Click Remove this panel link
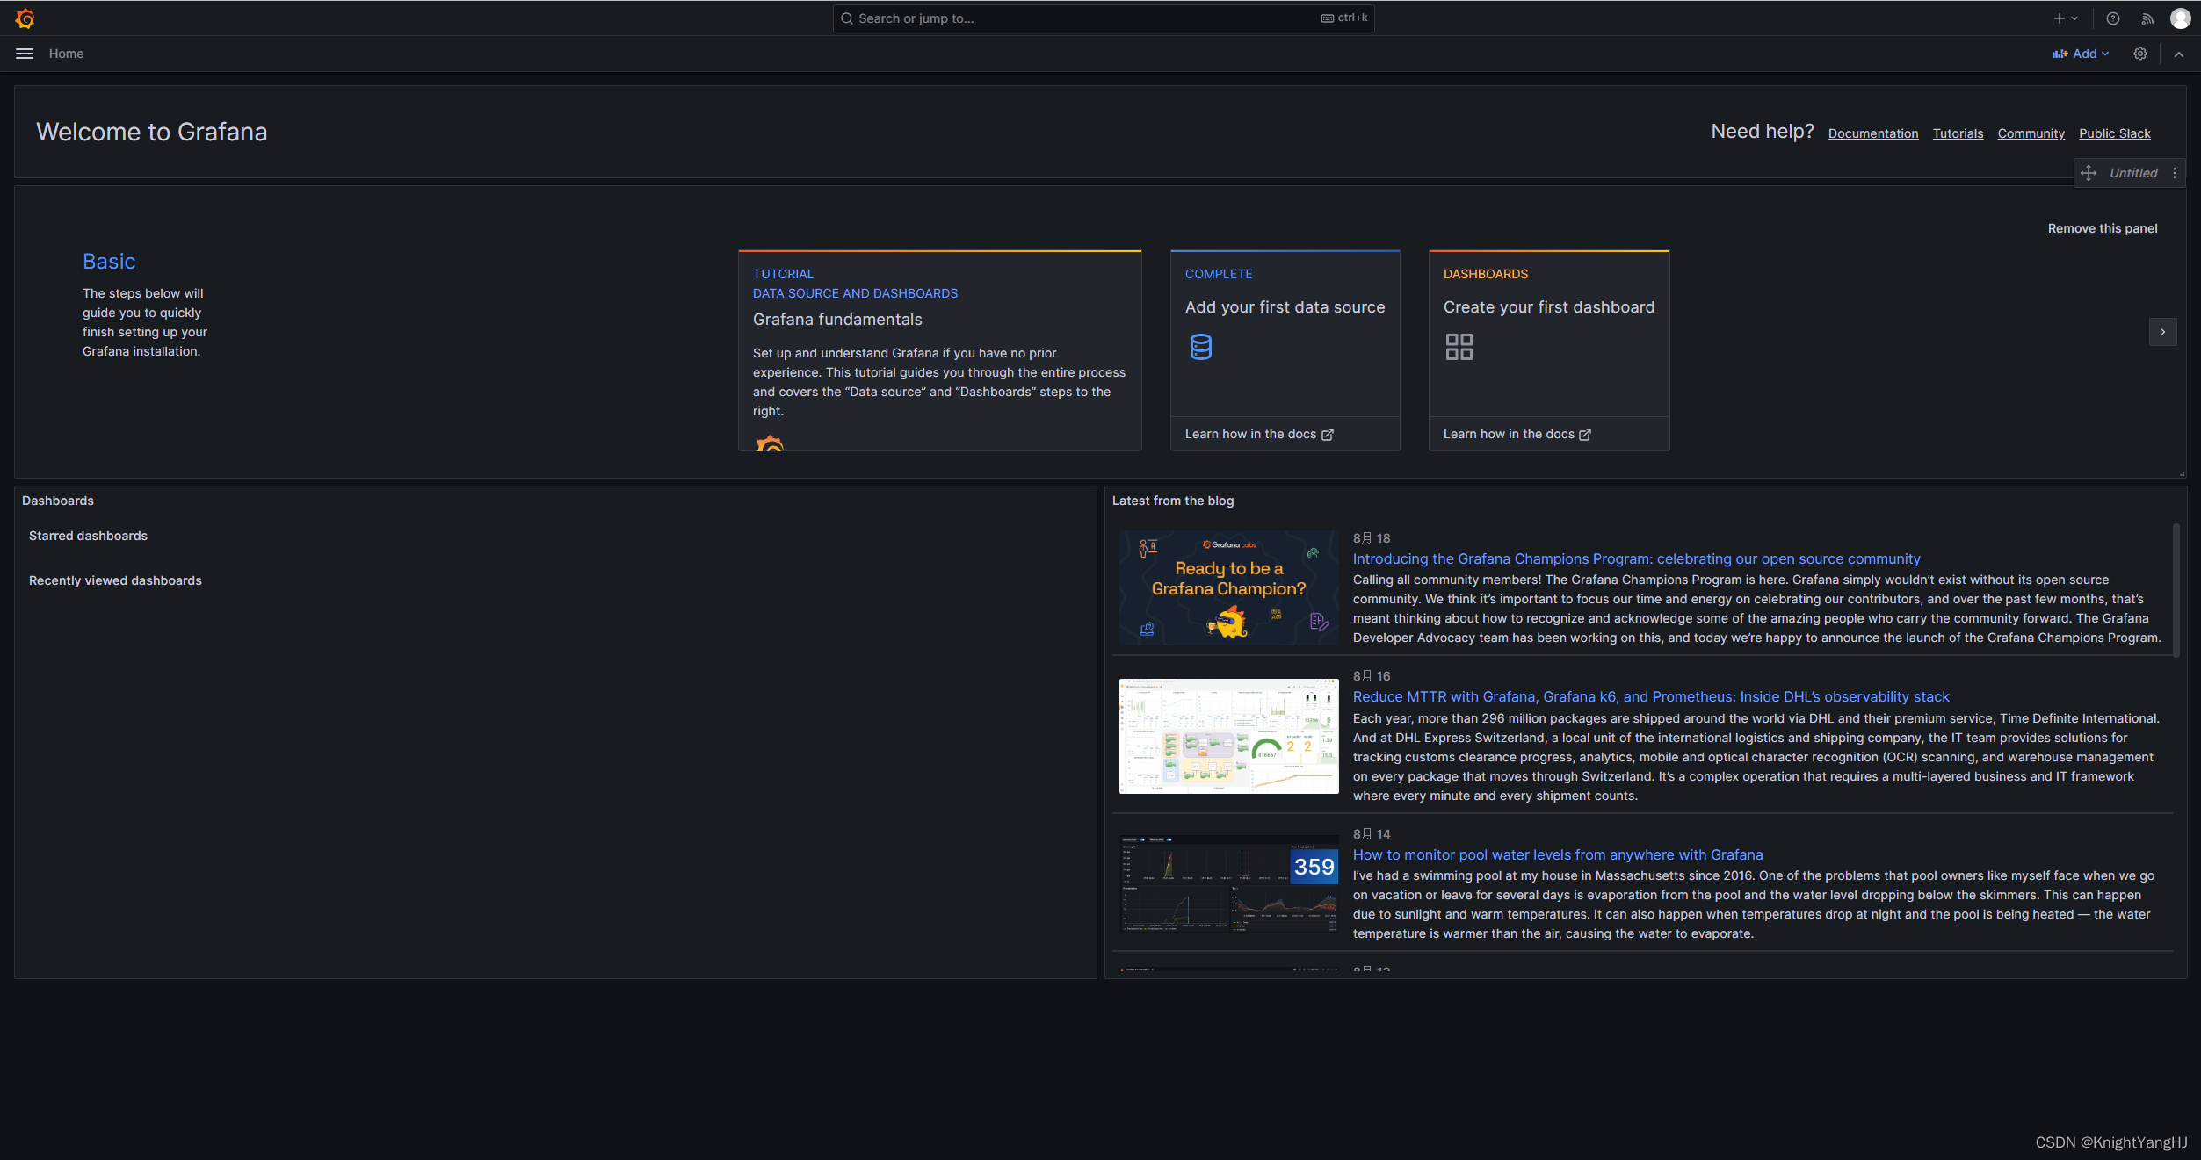The image size is (2201, 1160). point(2103,228)
